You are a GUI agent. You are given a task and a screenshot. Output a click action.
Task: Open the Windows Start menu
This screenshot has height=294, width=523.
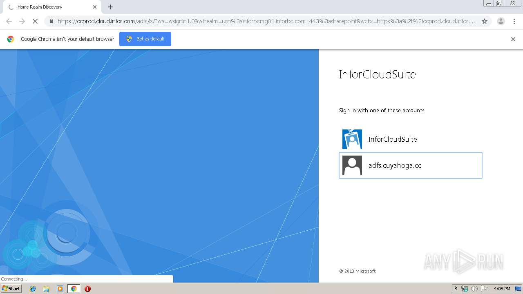click(11, 289)
